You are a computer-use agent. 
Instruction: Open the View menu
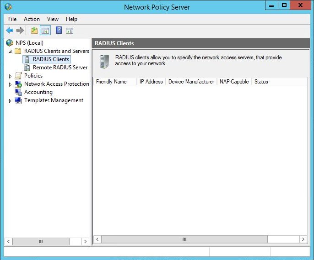(53, 19)
